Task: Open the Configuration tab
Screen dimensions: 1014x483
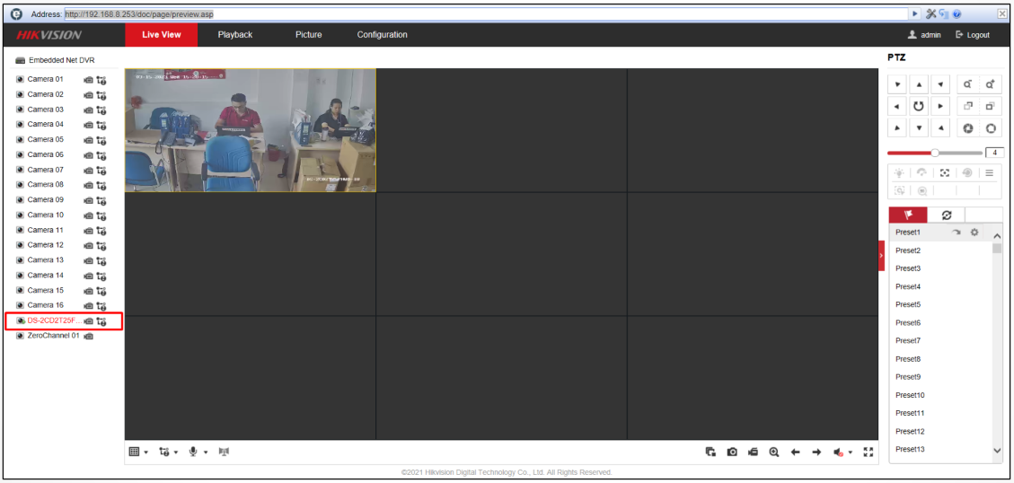Action: tap(382, 35)
